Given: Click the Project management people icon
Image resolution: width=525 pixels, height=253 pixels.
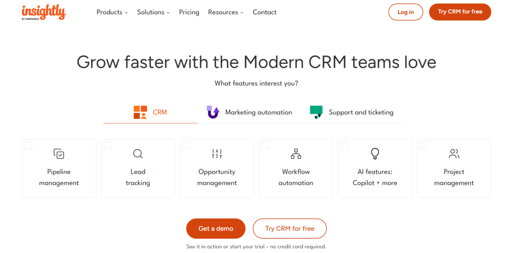Looking at the screenshot, I should (x=454, y=153).
